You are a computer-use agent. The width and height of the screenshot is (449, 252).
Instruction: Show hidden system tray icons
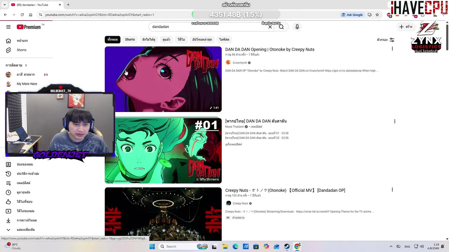pyautogui.click(x=391, y=246)
